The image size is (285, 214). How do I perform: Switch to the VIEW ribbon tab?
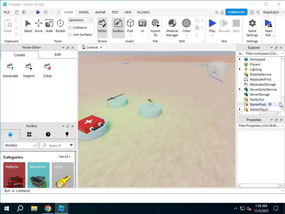[128, 12]
